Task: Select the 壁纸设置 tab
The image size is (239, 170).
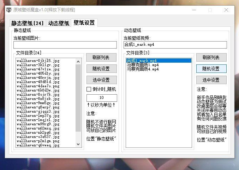Action: tap(84, 23)
